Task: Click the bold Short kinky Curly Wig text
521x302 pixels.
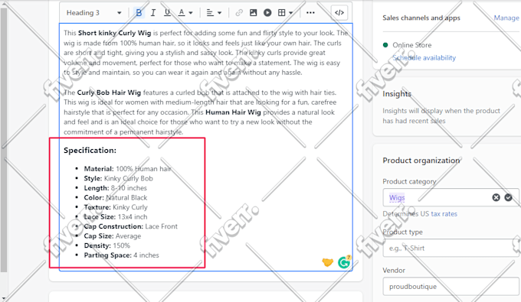Action: click(x=114, y=33)
